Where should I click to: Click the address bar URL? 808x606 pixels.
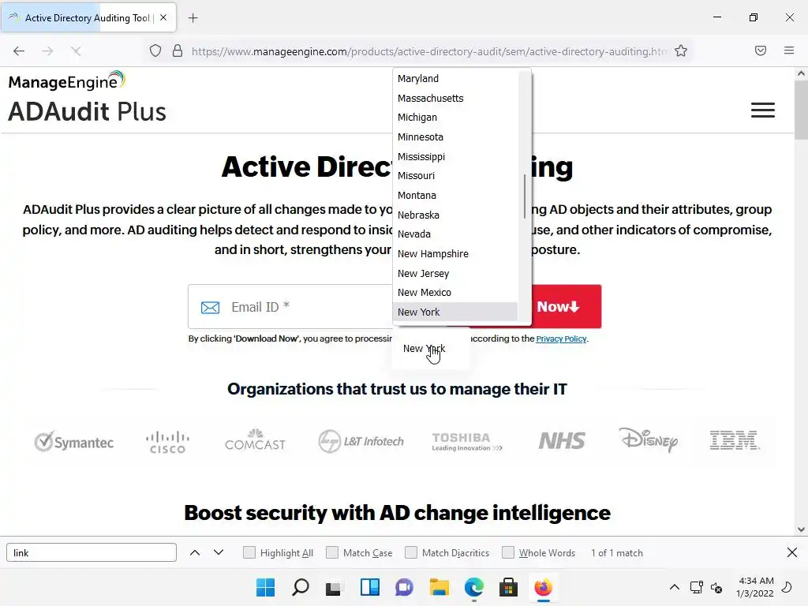tap(428, 51)
